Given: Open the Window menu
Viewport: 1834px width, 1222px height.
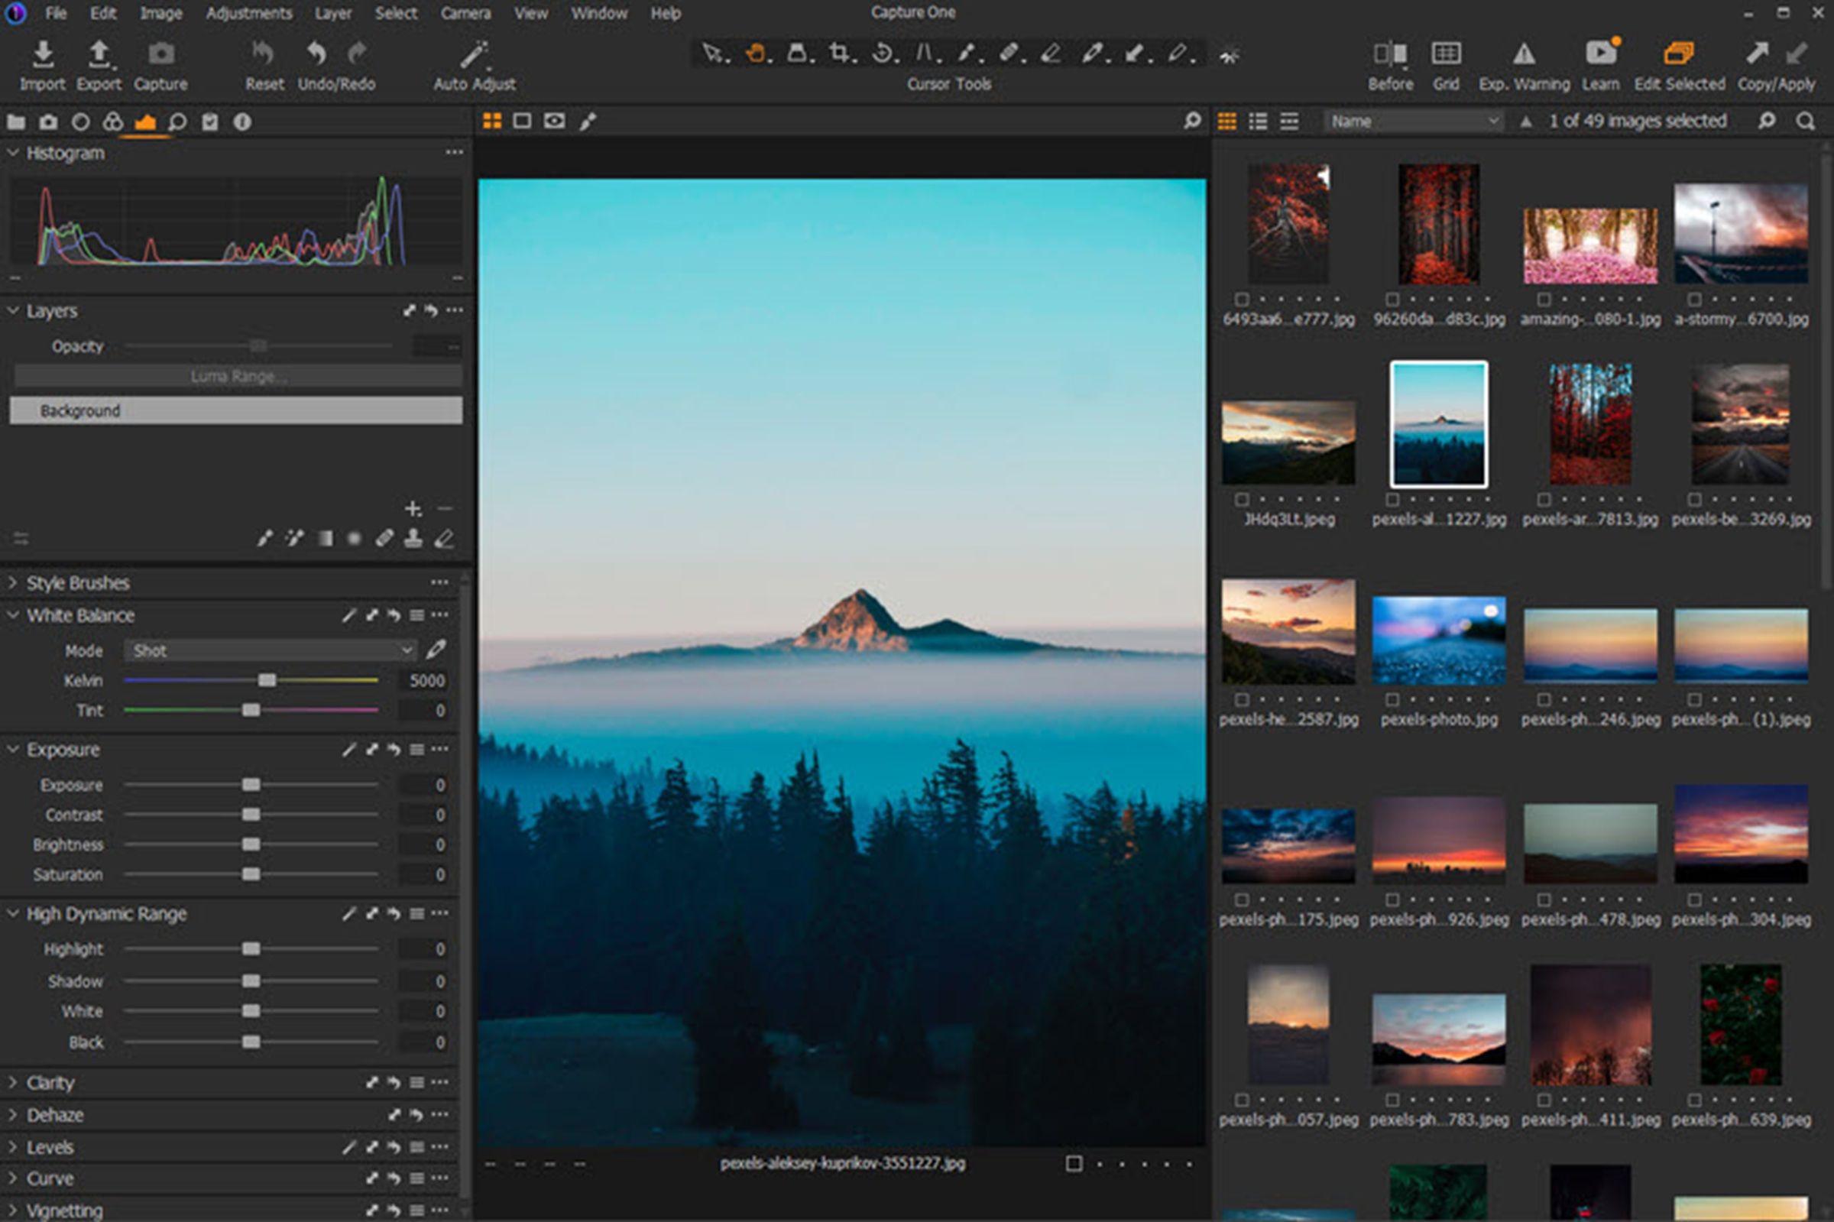Looking at the screenshot, I should tap(599, 13).
